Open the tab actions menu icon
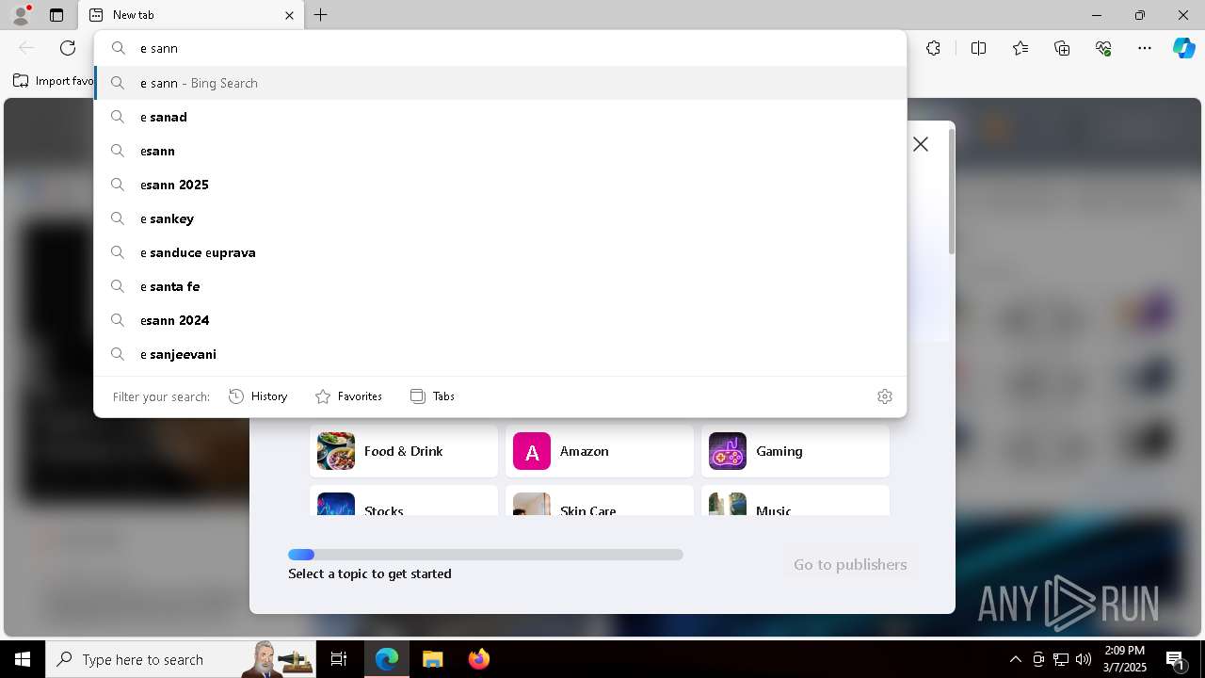 tap(56, 15)
